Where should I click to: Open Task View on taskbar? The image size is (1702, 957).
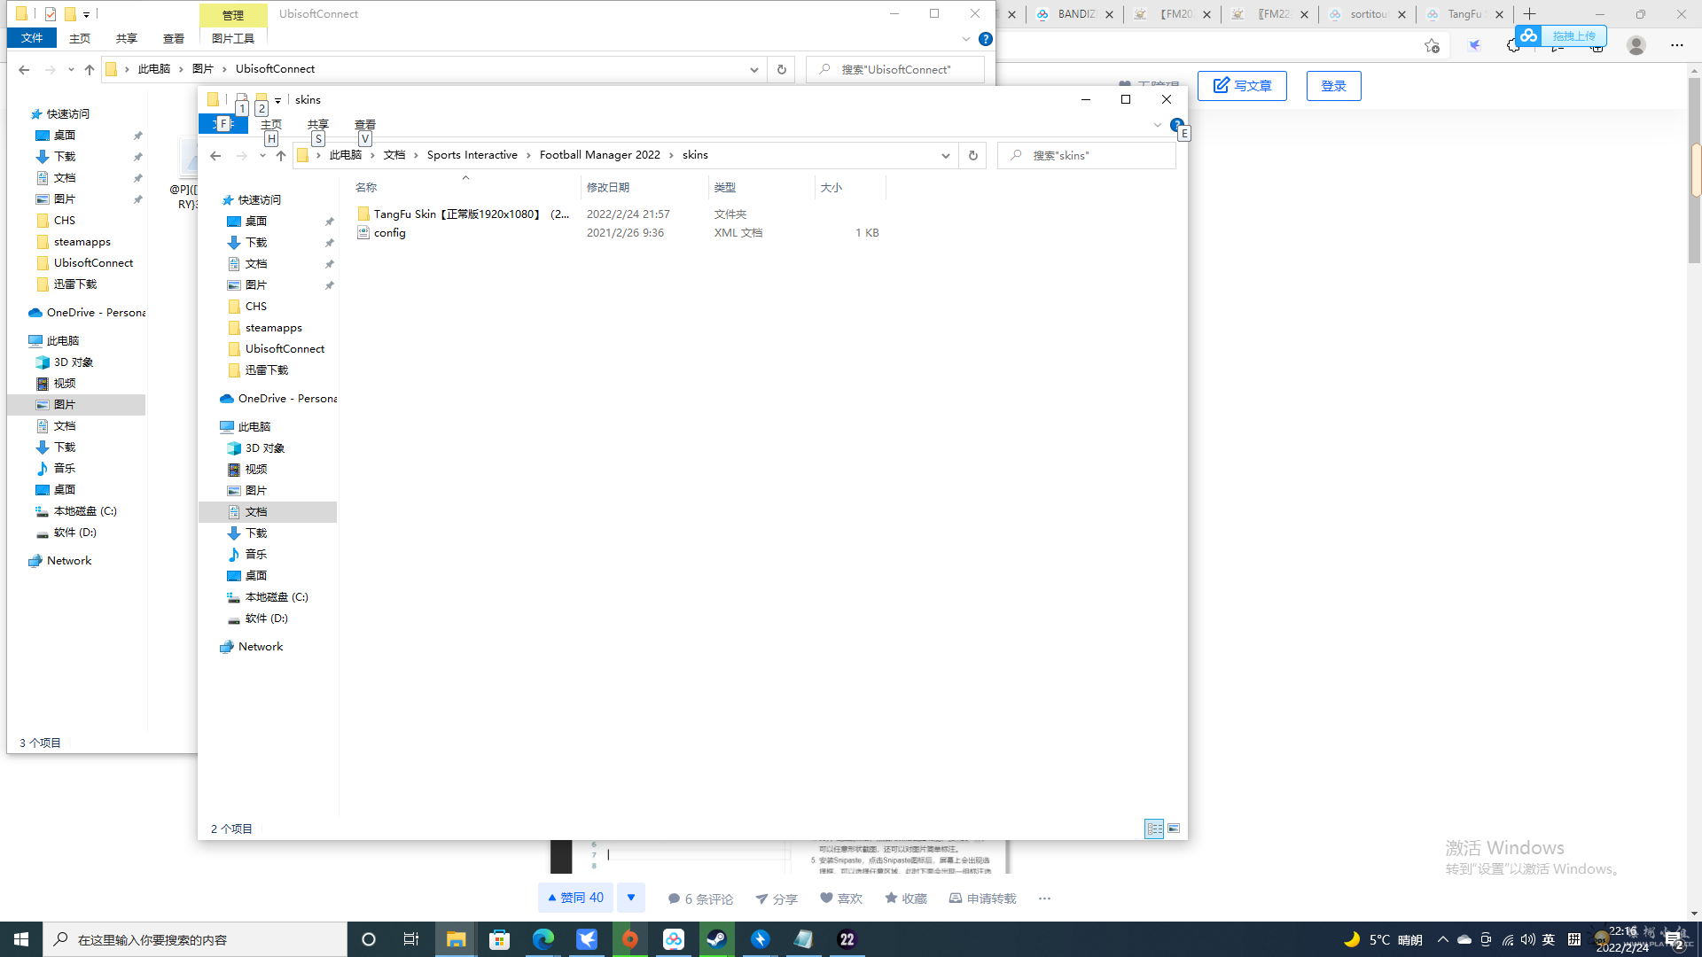411,939
